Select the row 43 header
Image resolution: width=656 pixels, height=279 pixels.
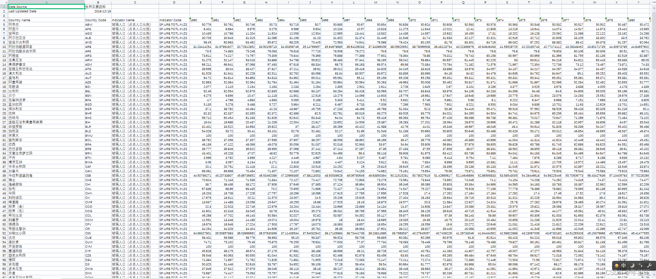(x=4, y=193)
